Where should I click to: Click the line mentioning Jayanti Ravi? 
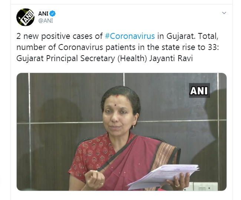[x=105, y=59]
